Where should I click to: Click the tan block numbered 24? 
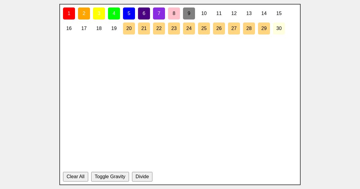pos(189,28)
